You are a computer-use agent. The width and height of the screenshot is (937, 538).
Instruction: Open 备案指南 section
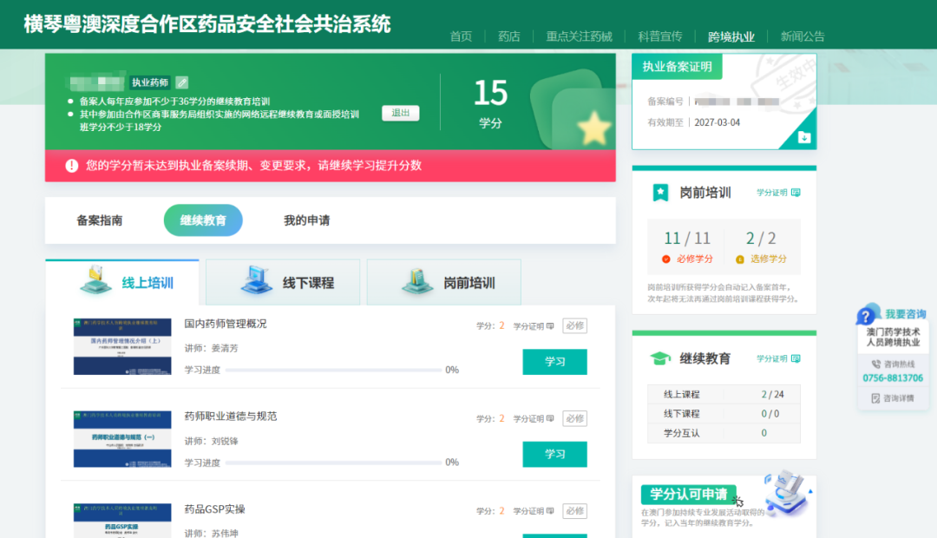(99, 220)
